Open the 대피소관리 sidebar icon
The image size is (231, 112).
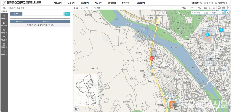(x=4, y=24)
